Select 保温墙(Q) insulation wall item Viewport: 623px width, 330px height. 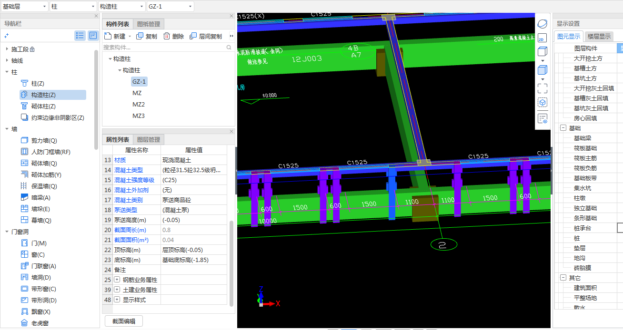[x=39, y=186]
